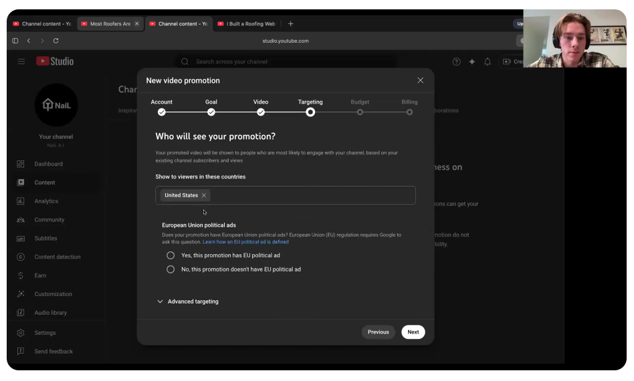This screenshot has width=634, height=381.
Task: Expand Advanced targeting section
Action: point(188,302)
